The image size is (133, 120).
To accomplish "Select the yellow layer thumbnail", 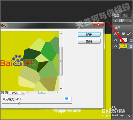I will [x=124, y=46].
